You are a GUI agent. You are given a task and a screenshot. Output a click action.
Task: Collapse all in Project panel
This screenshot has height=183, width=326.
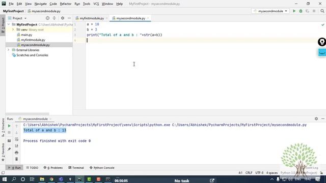pyautogui.click(x=55, y=18)
